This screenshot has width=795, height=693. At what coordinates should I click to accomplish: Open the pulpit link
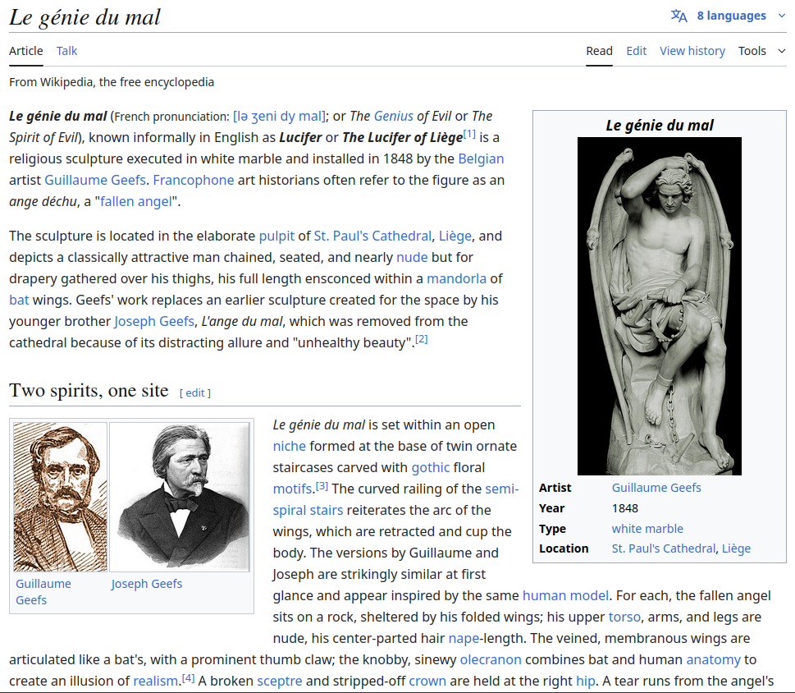[276, 236]
